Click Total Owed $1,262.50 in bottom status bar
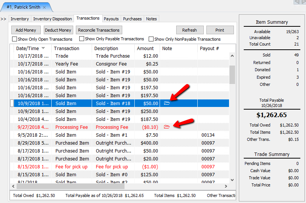 coord(34,195)
